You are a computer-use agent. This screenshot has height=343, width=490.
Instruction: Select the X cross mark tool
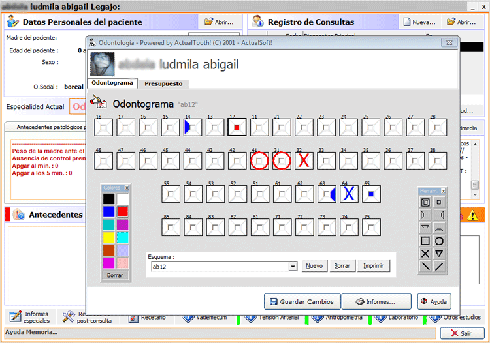pyautogui.click(x=425, y=254)
